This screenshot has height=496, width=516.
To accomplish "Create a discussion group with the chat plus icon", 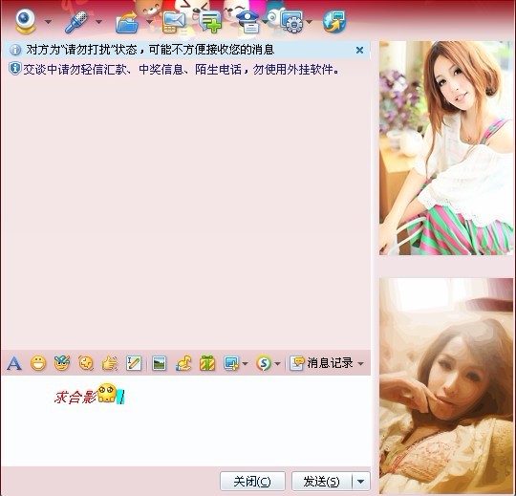I will pos(210,22).
